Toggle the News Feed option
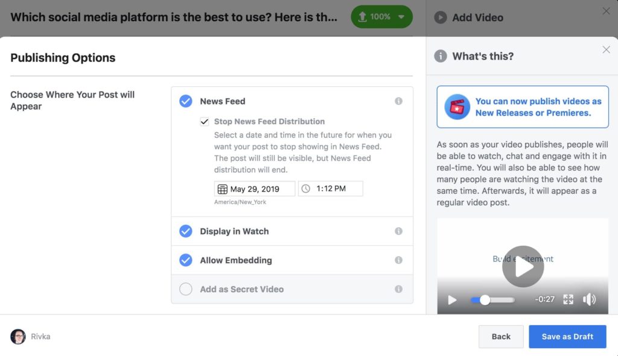The width and height of the screenshot is (618, 356). [186, 101]
